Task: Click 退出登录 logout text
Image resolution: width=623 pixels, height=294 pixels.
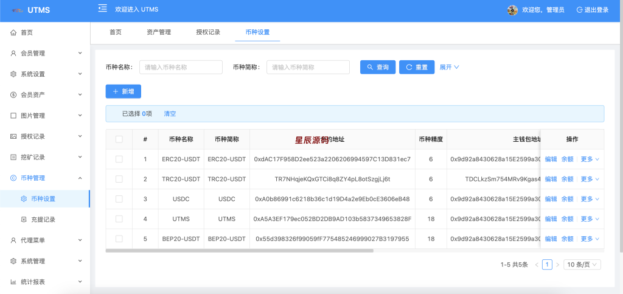Action: pyautogui.click(x=596, y=10)
